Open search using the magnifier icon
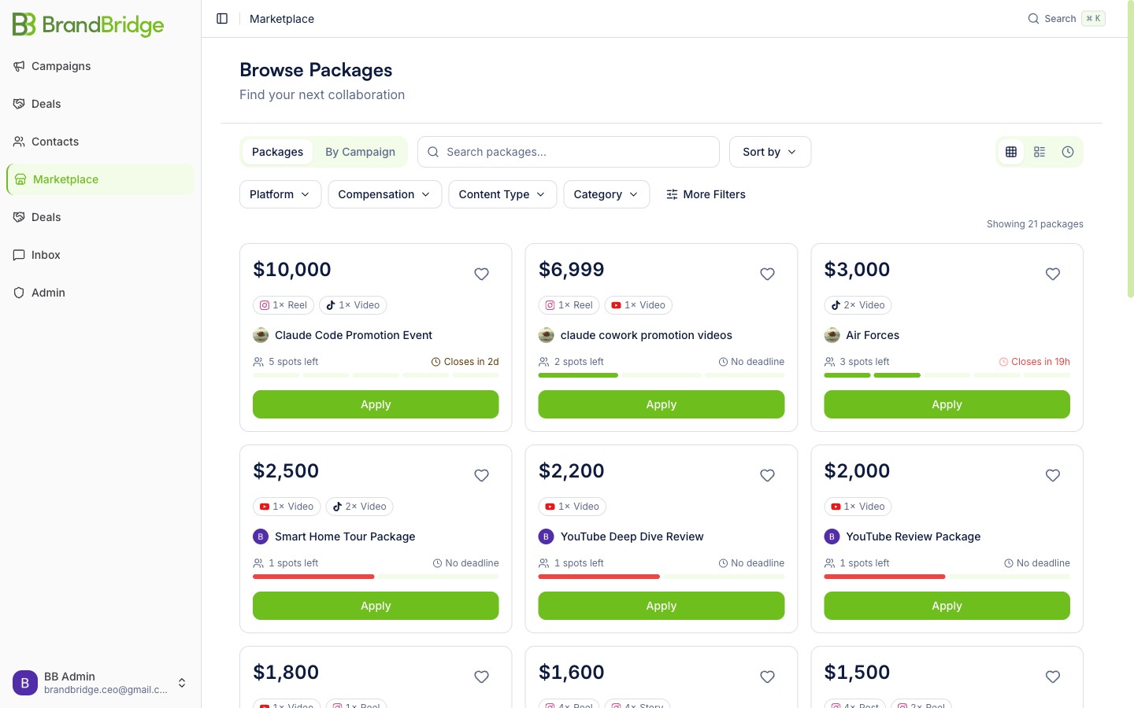Image resolution: width=1134 pixels, height=708 pixels. click(1032, 18)
